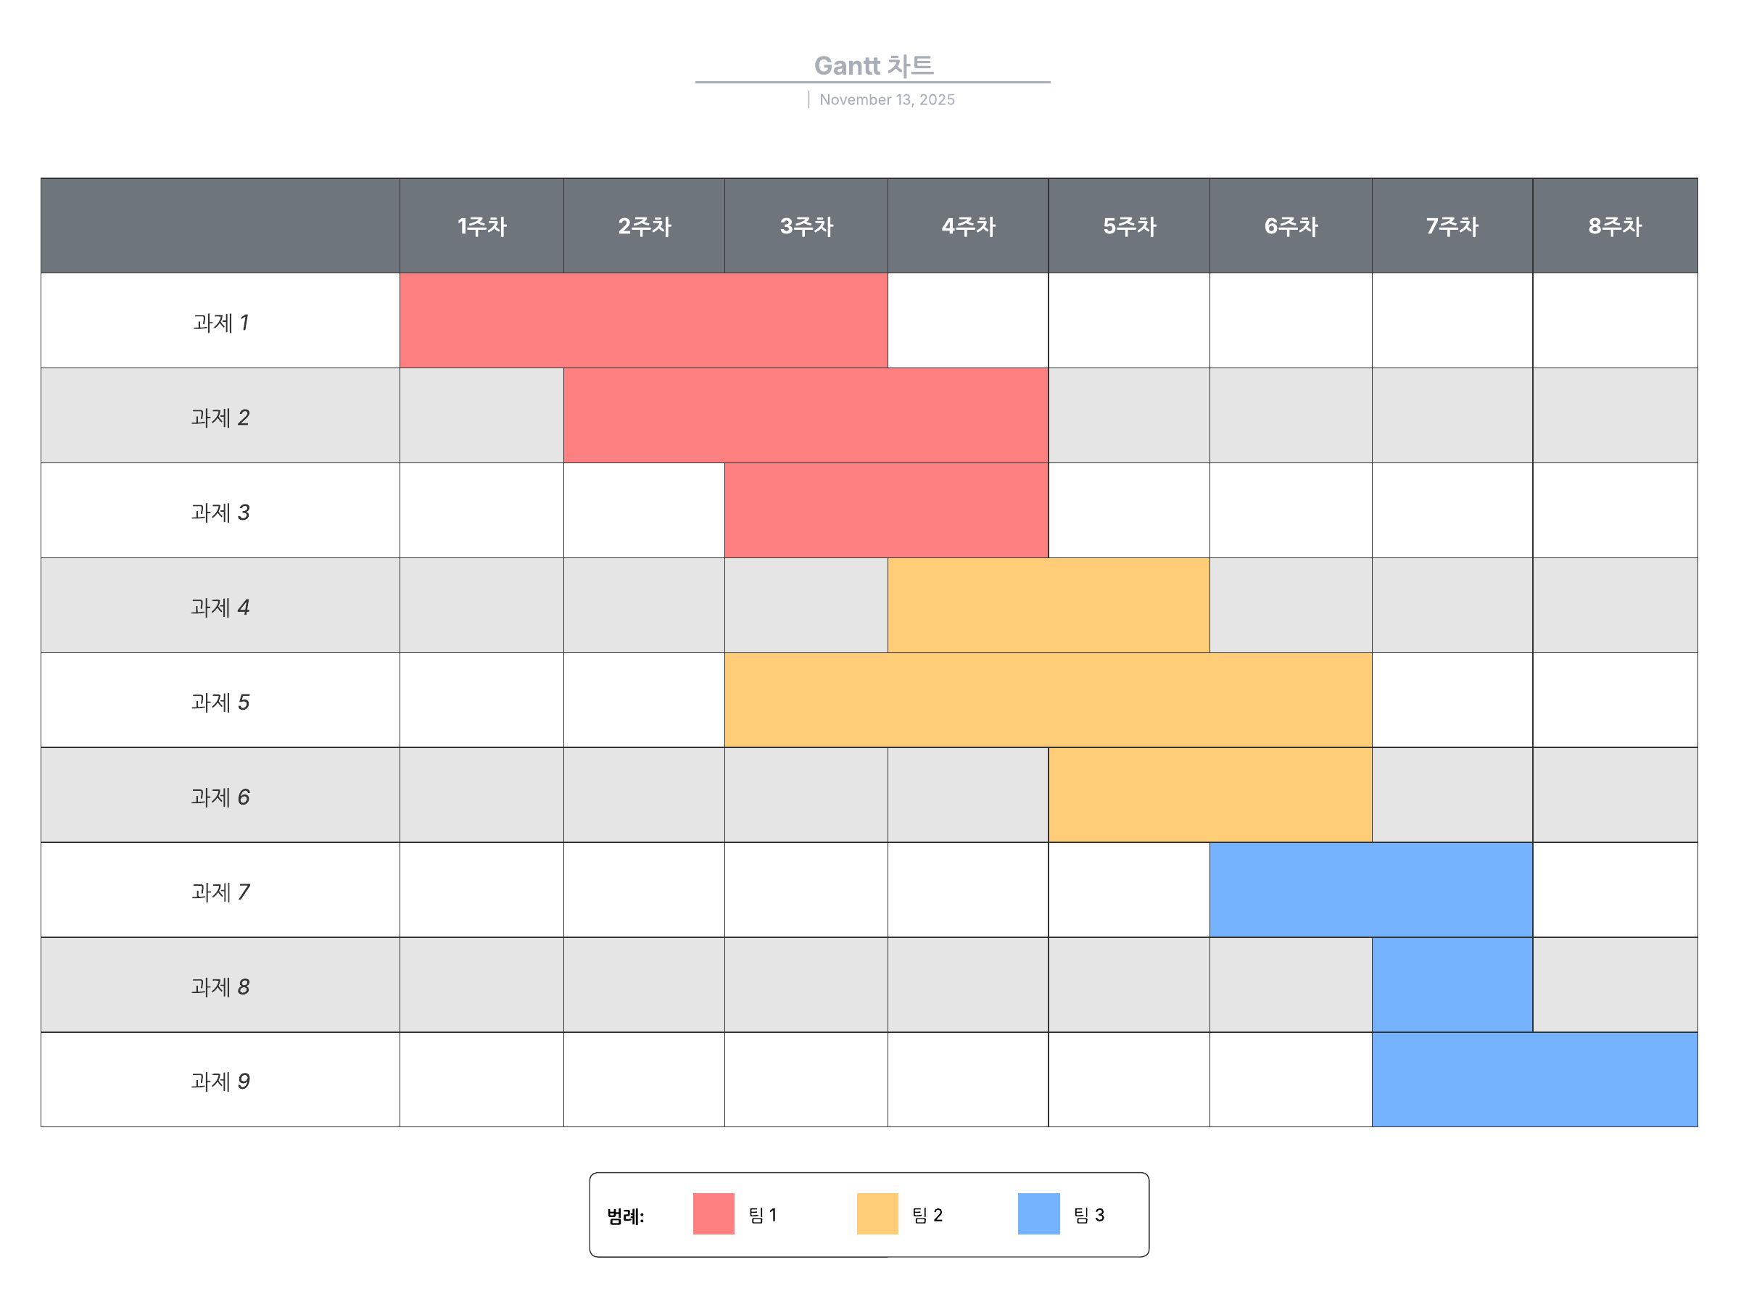Click the 과제 5 row label
This screenshot has height=1299, width=1741.
(220, 702)
